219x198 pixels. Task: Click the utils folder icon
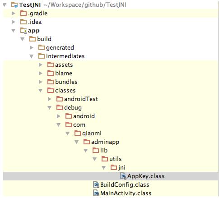click(105, 159)
